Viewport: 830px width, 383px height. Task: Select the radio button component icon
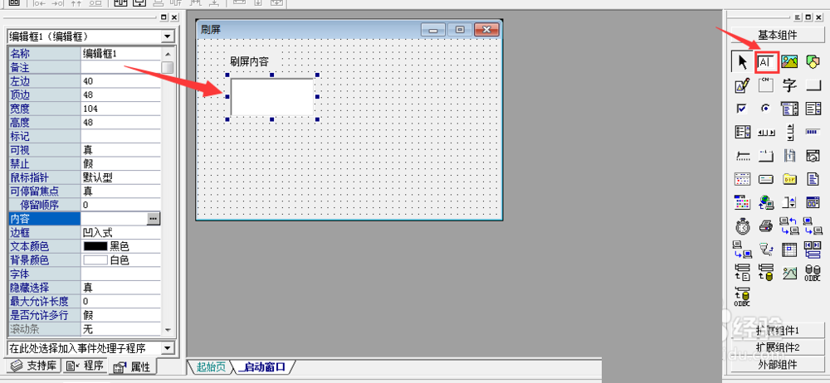[766, 109]
